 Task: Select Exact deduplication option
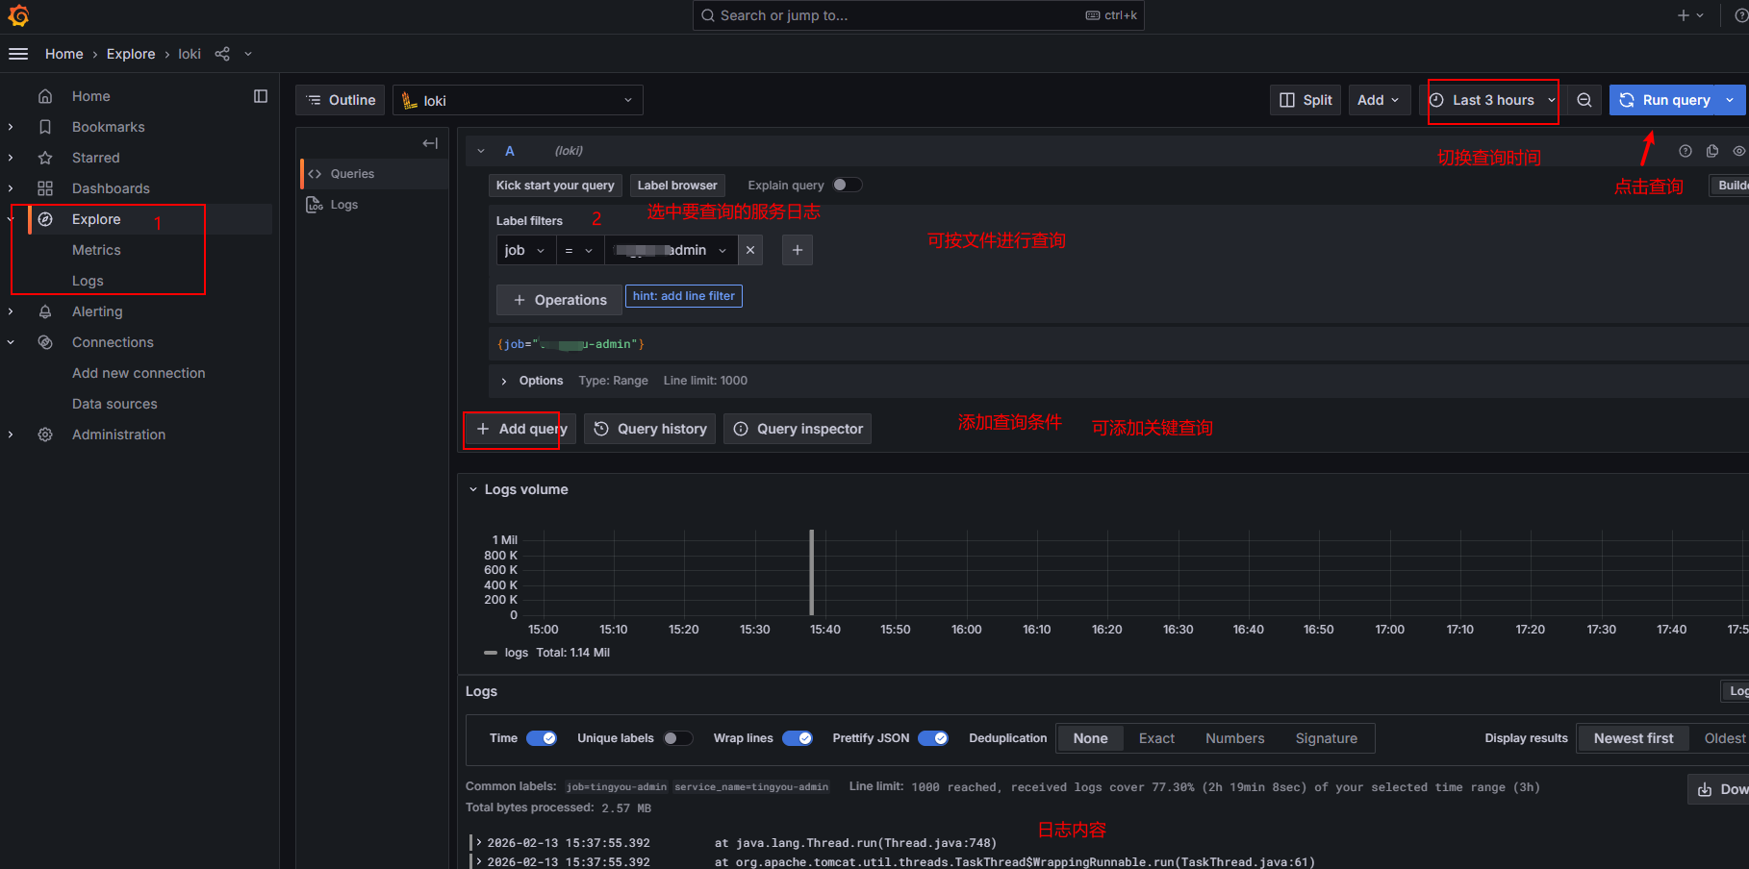(x=1156, y=738)
